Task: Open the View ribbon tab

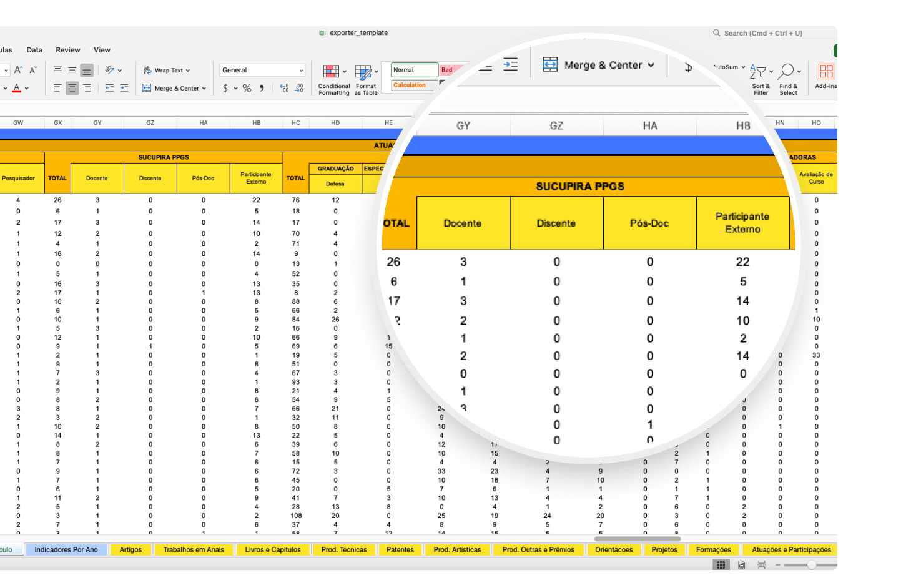Action: click(102, 50)
